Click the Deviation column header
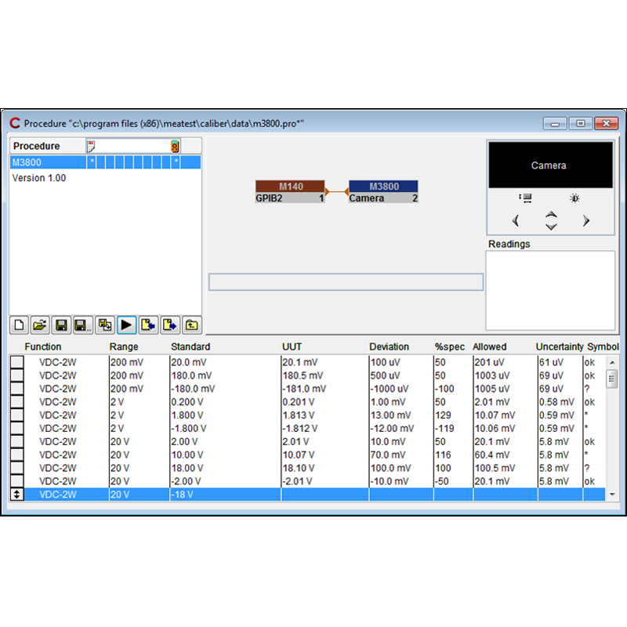This screenshot has height=627, width=627. pos(389,346)
